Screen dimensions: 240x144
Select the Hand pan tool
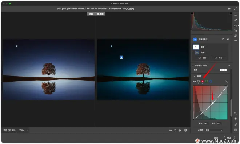pyautogui.click(x=235, y=119)
